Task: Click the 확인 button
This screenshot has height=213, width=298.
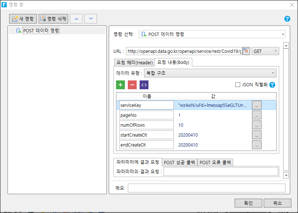Action: click(x=249, y=203)
